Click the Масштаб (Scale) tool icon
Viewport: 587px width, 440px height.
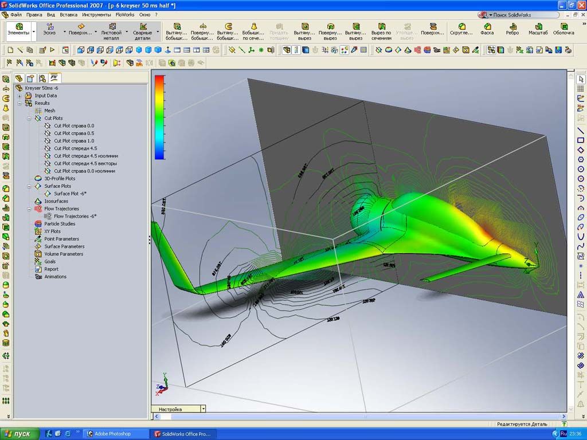538,26
